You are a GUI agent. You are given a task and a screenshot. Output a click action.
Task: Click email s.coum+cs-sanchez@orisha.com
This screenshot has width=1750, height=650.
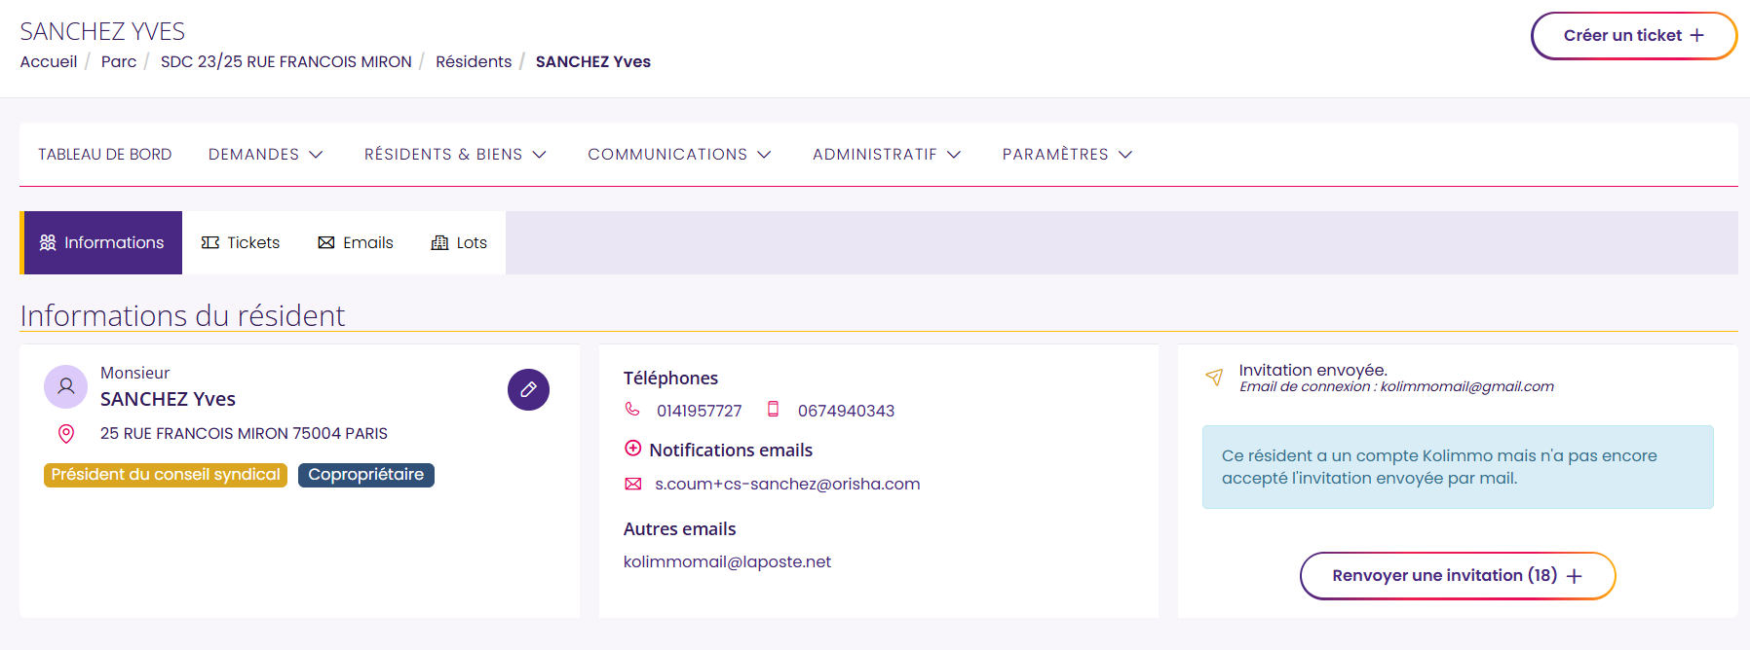pyautogui.click(x=787, y=485)
